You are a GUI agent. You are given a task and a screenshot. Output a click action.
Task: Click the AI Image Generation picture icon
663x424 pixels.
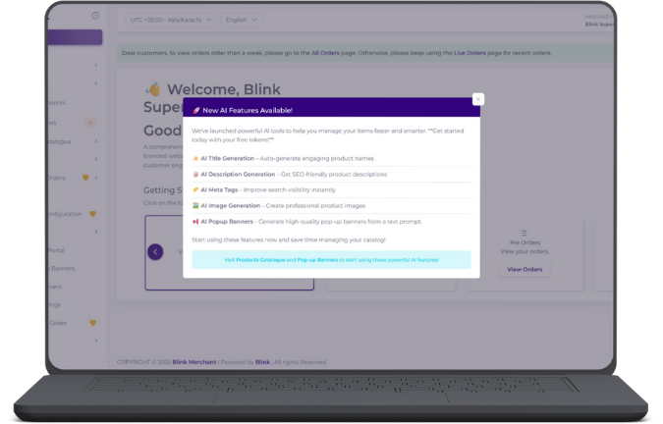[x=195, y=205]
